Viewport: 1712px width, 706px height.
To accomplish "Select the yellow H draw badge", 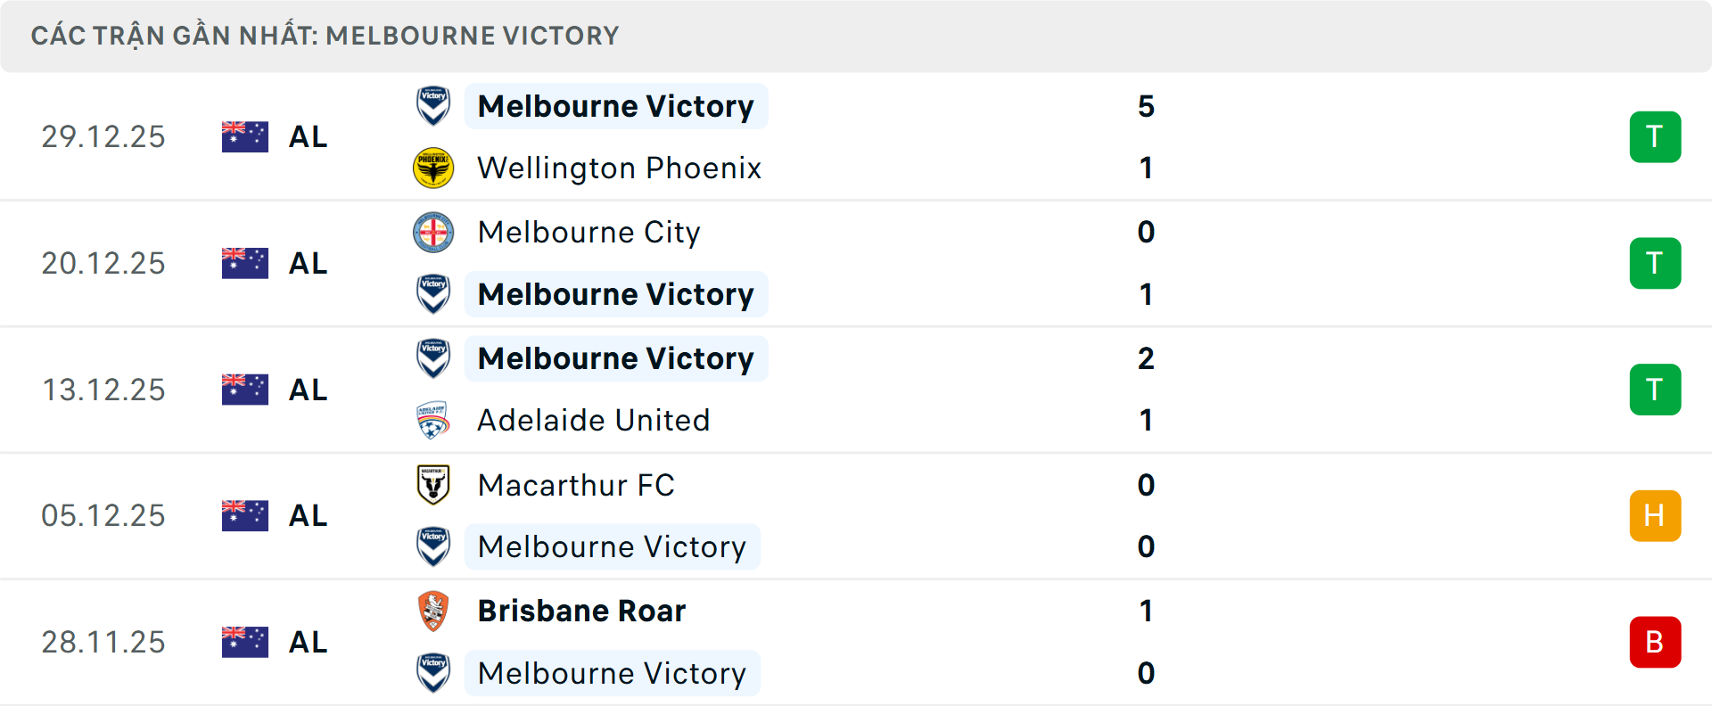I will pos(1656,515).
